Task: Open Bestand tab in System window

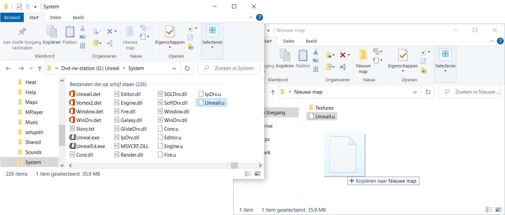Action: coord(12,17)
